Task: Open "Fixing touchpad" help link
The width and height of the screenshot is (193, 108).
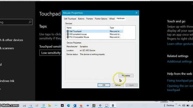Action: coord(180,81)
